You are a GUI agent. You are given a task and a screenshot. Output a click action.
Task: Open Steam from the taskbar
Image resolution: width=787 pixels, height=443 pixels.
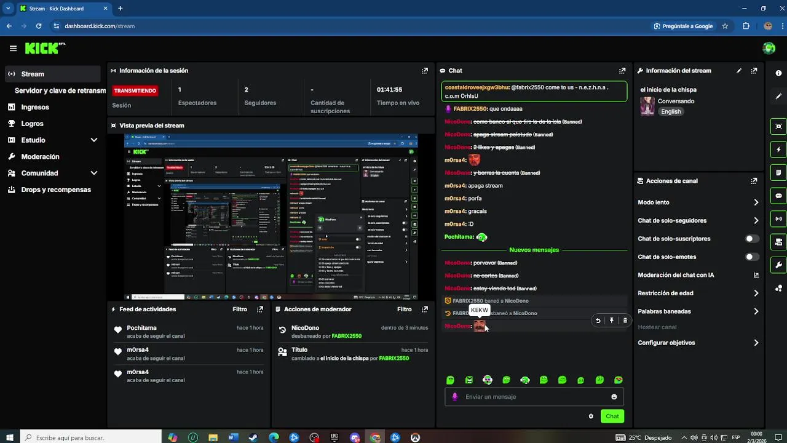253,437
